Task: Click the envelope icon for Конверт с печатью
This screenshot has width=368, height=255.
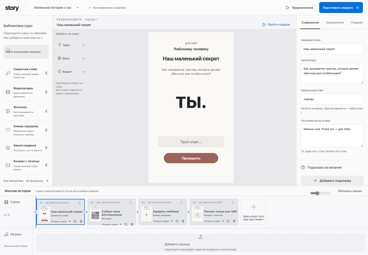Action: (8, 165)
